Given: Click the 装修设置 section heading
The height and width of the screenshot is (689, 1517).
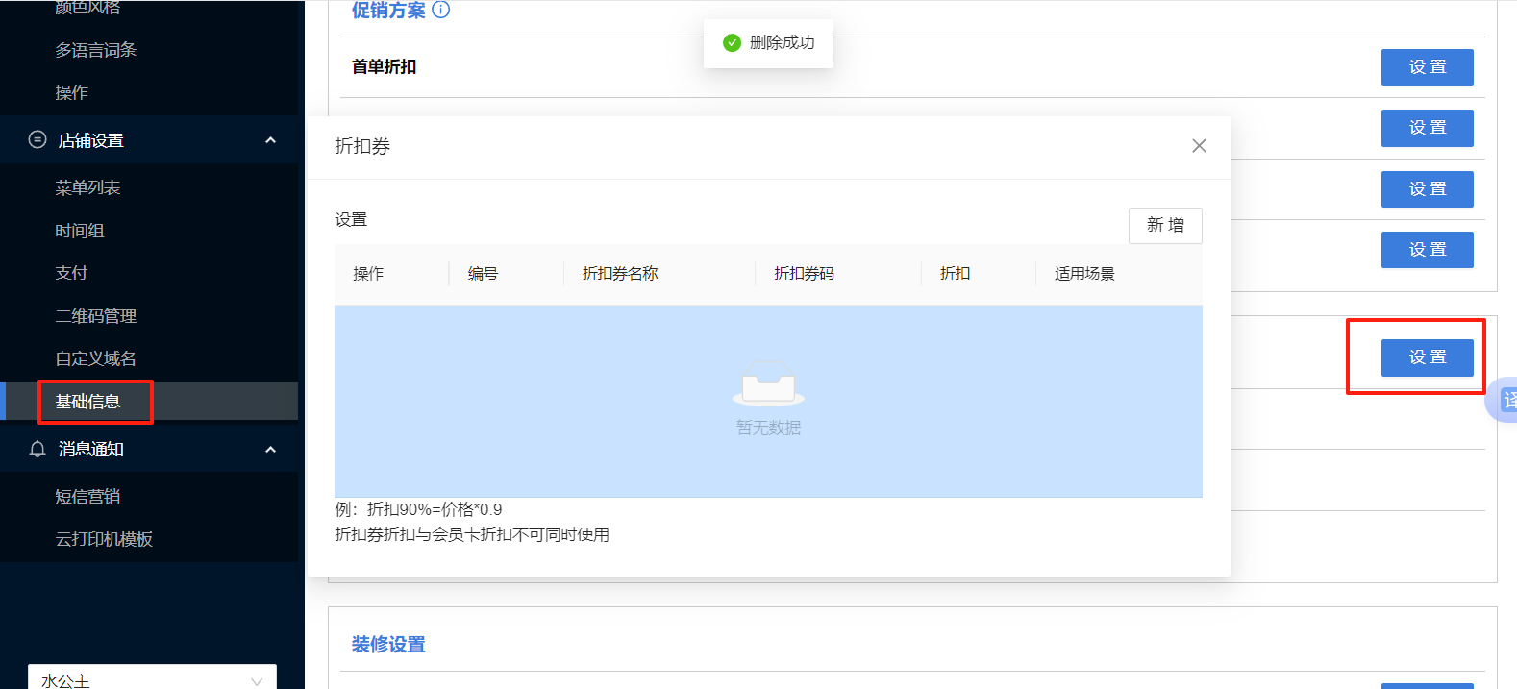Looking at the screenshot, I should click(x=388, y=645).
